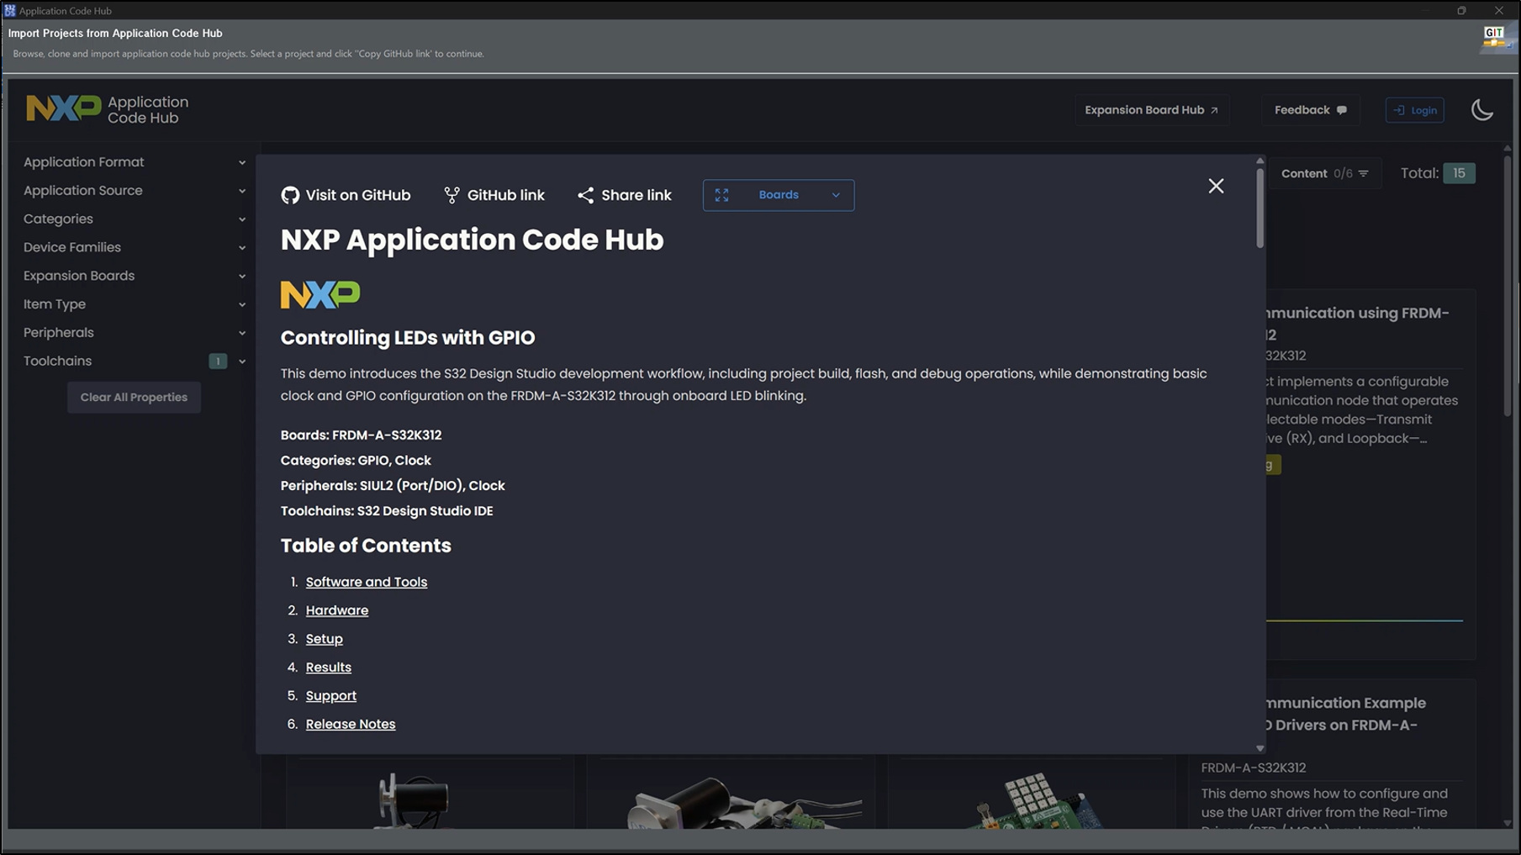Click the GitHub link fork icon

(x=452, y=195)
